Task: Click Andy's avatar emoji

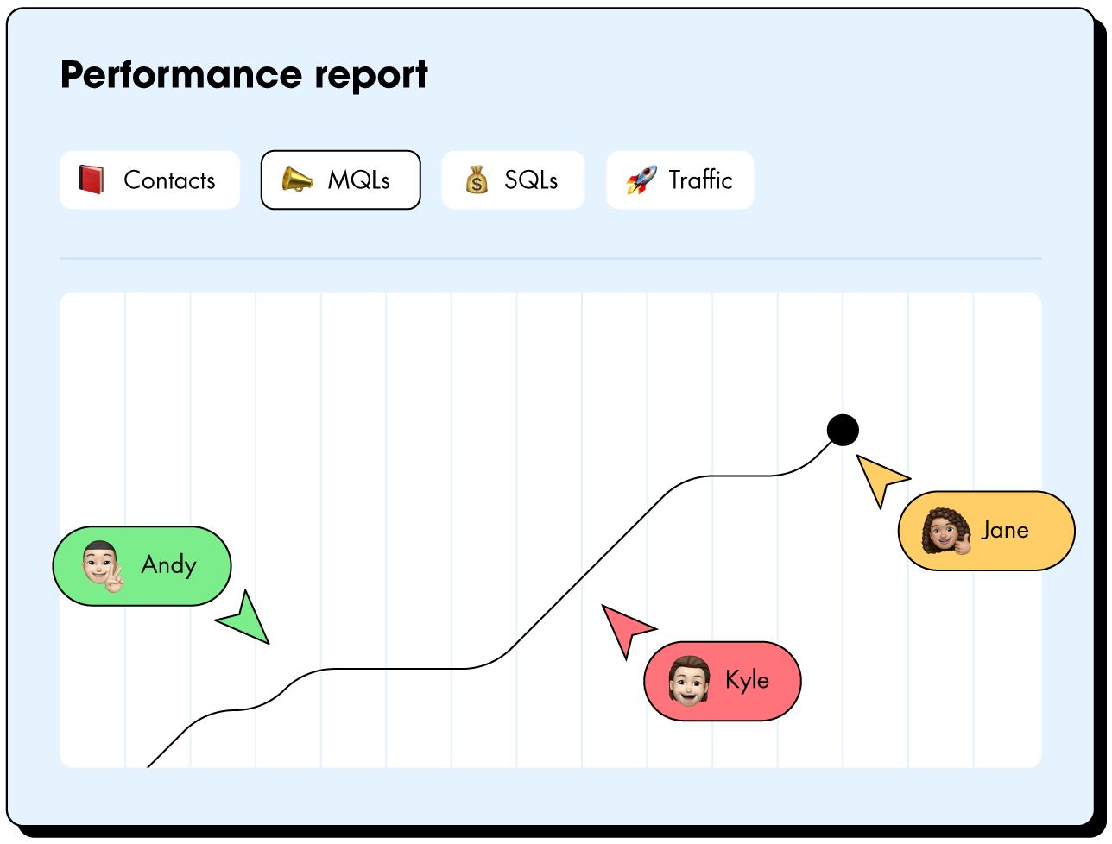Action: coord(104,567)
